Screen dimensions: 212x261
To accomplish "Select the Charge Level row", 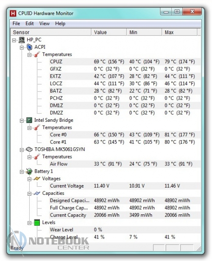I will pyautogui.click(x=125, y=237).
